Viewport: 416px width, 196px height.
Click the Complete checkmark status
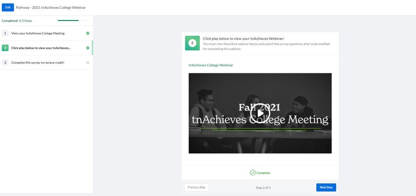coord(260,173)
